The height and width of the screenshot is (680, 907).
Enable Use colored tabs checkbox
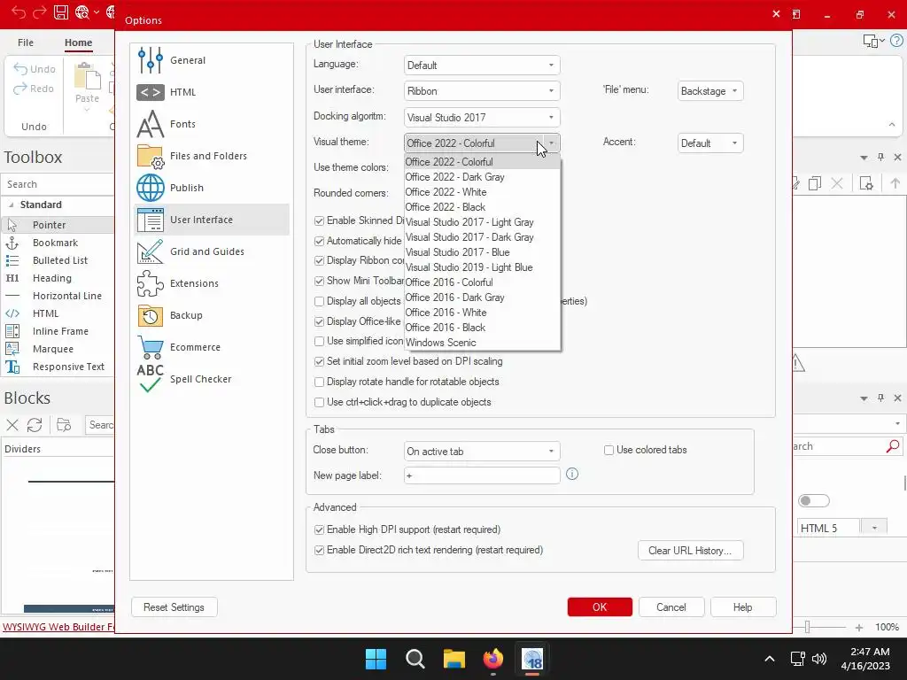(609, 450)
